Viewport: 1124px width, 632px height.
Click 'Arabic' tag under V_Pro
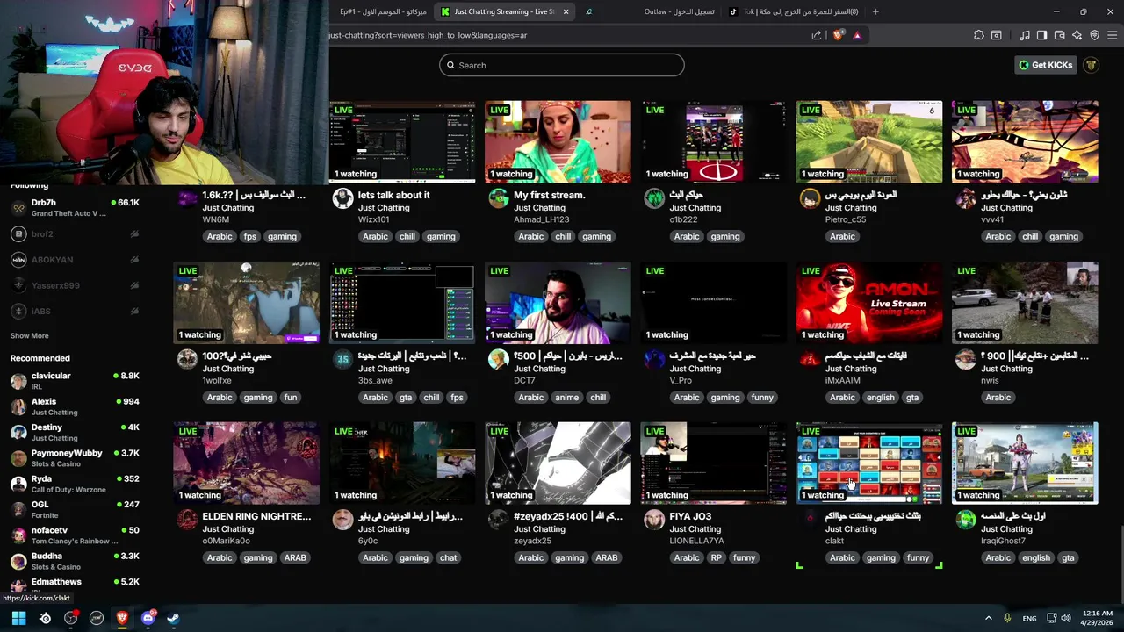(687, 397)
